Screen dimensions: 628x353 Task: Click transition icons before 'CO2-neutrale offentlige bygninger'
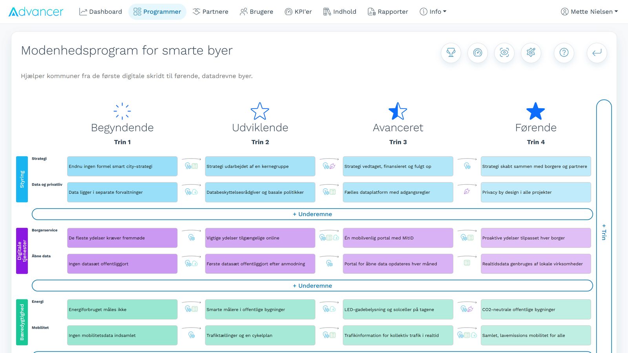(467, 309)
